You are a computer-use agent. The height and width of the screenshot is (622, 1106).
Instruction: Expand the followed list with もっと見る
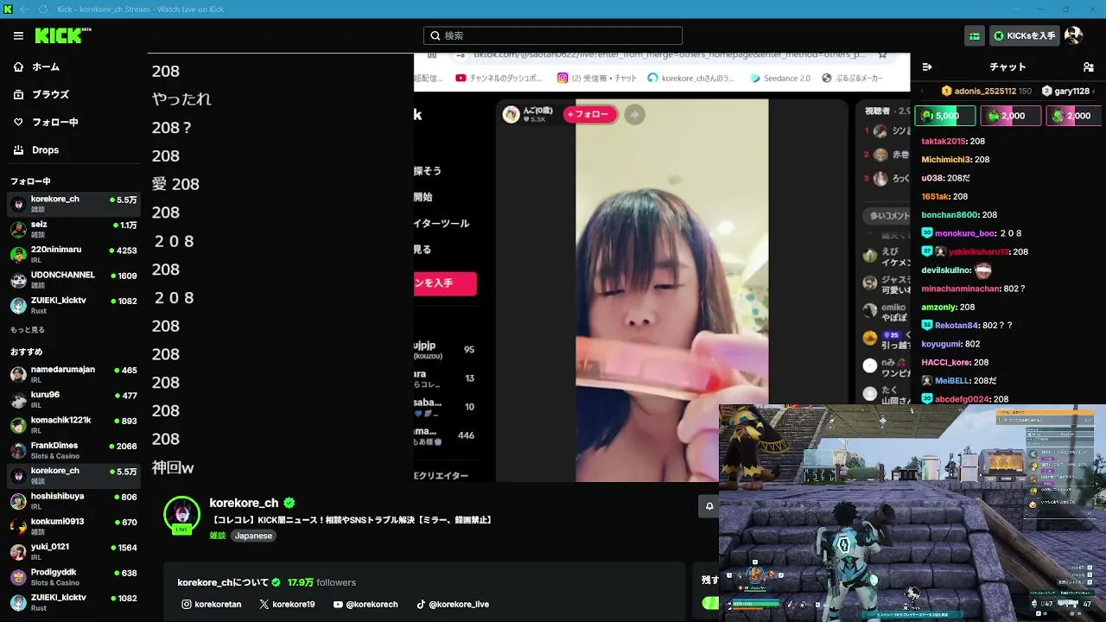pos(28,330)
